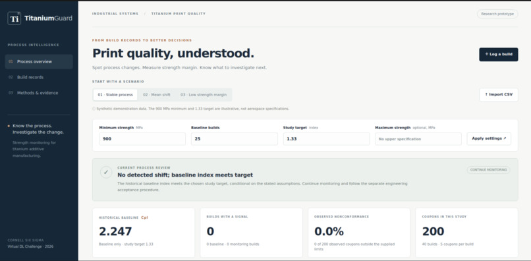This screenshot has width=531, height=261.
Task: Focus the Minimum strength input field
Action: [x=142, y=139]
